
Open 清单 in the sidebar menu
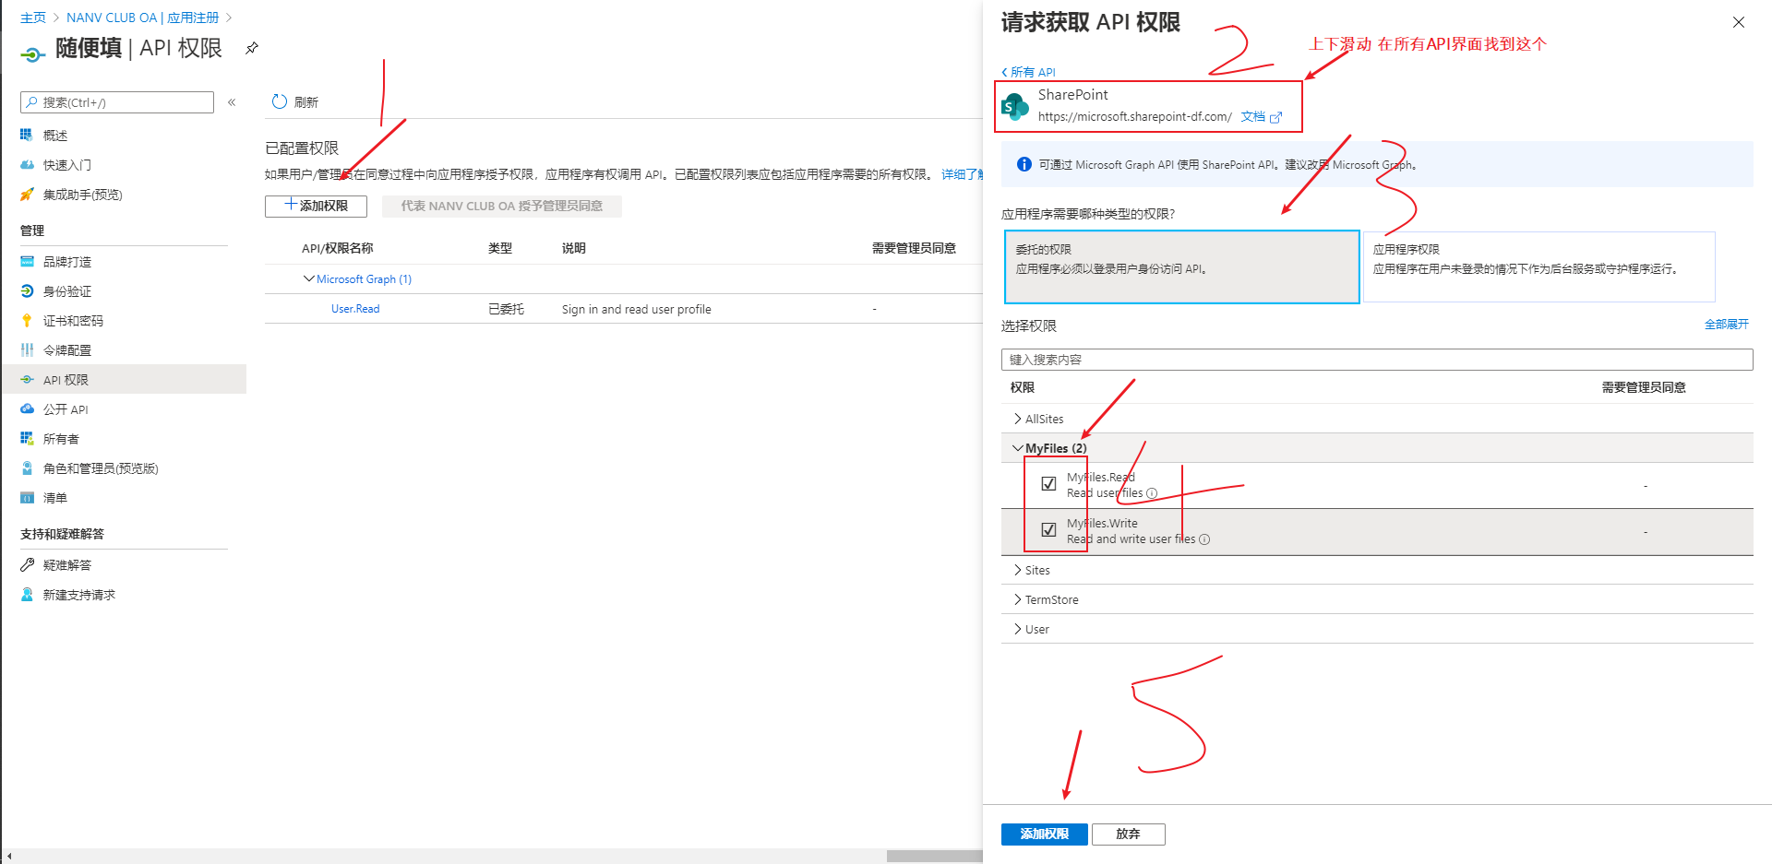(55, 498)
